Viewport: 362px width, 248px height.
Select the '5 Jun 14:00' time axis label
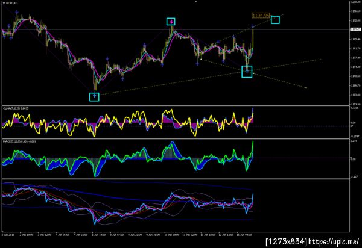tap(99, 235)
